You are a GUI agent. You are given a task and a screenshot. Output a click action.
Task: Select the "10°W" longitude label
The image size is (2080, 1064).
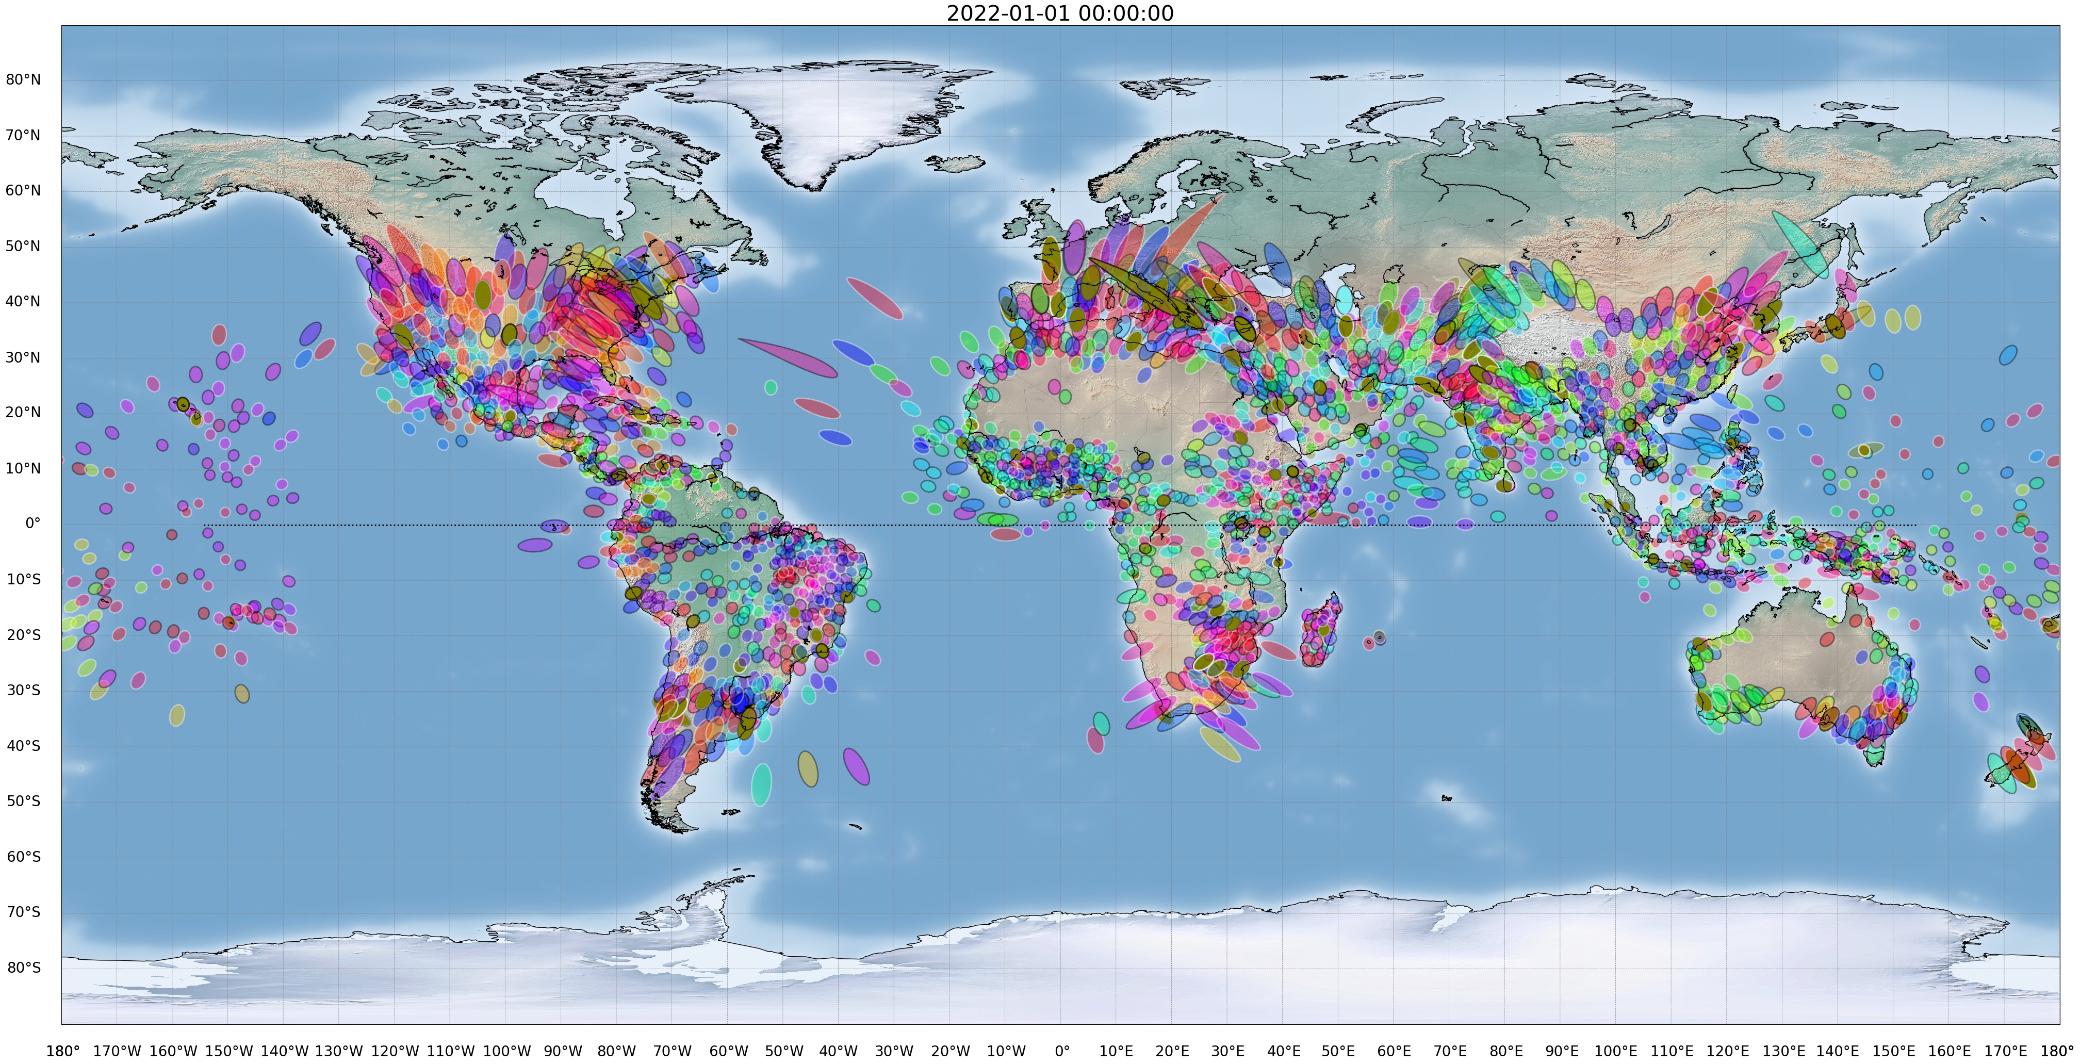pyautogui.click(x=1006, y=1051)
